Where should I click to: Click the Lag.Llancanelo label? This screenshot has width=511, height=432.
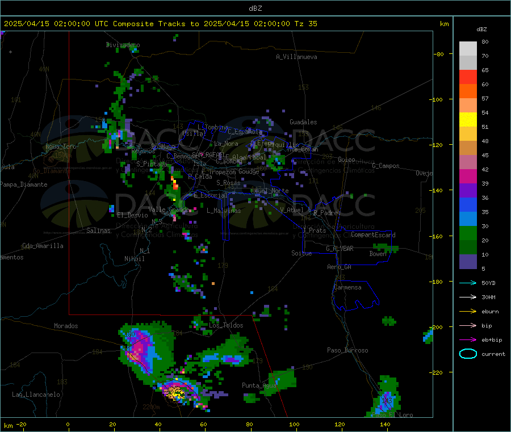[x=36, y=395]
